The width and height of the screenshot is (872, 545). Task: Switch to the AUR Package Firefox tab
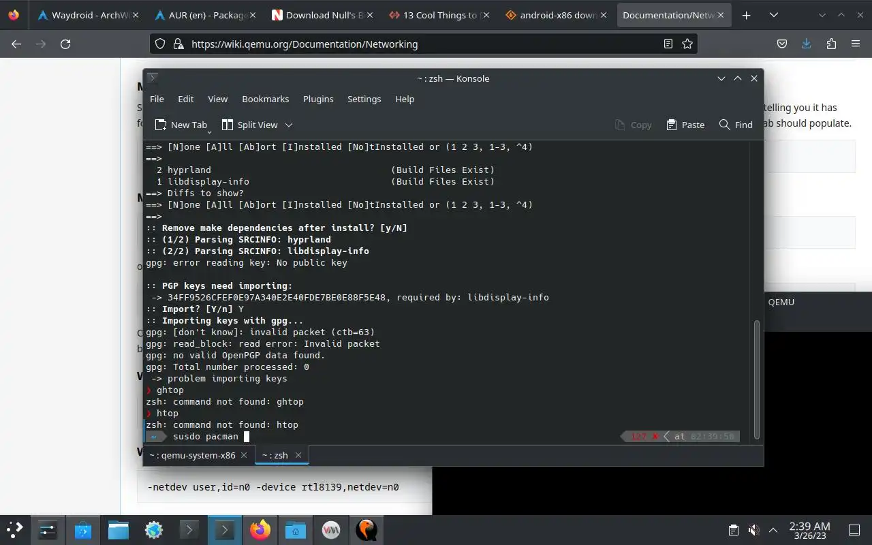[204, 15]
